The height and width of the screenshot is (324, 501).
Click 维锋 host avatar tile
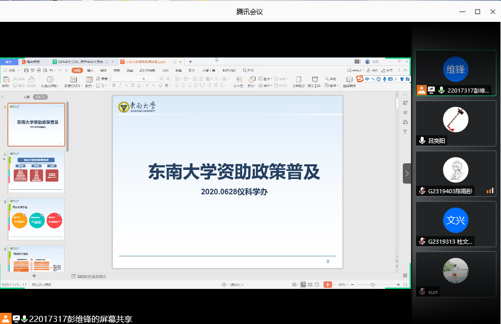(x=455, y=70)
